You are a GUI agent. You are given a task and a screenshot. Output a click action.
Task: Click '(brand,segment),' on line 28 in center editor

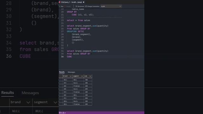tap(82, 34)
